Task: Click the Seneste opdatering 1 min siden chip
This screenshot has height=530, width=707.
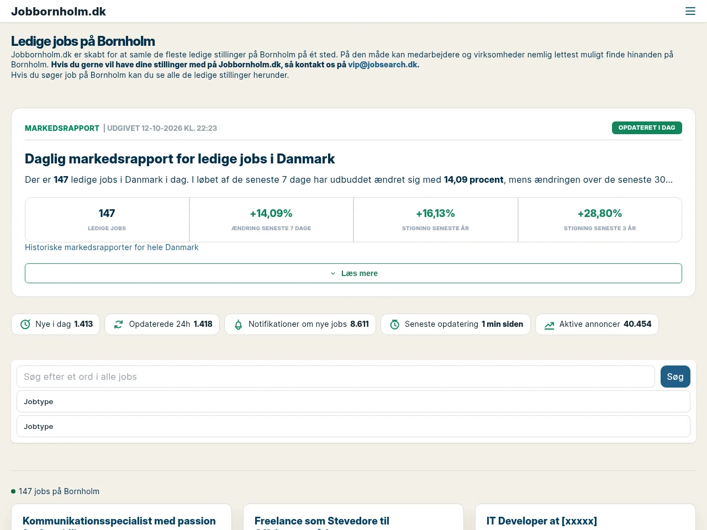Action: click(456, 324)
